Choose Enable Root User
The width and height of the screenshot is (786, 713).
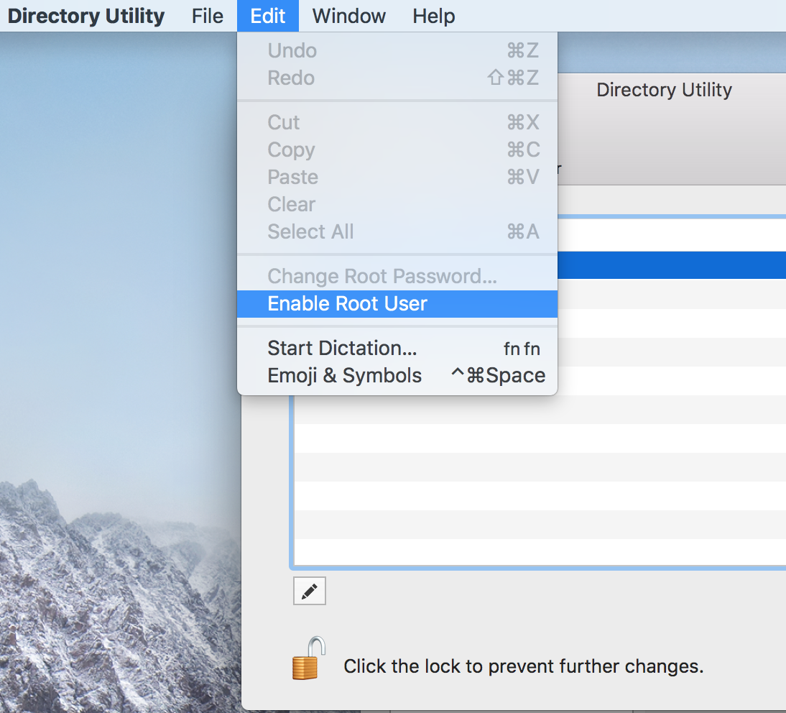(x=397, y=304)
